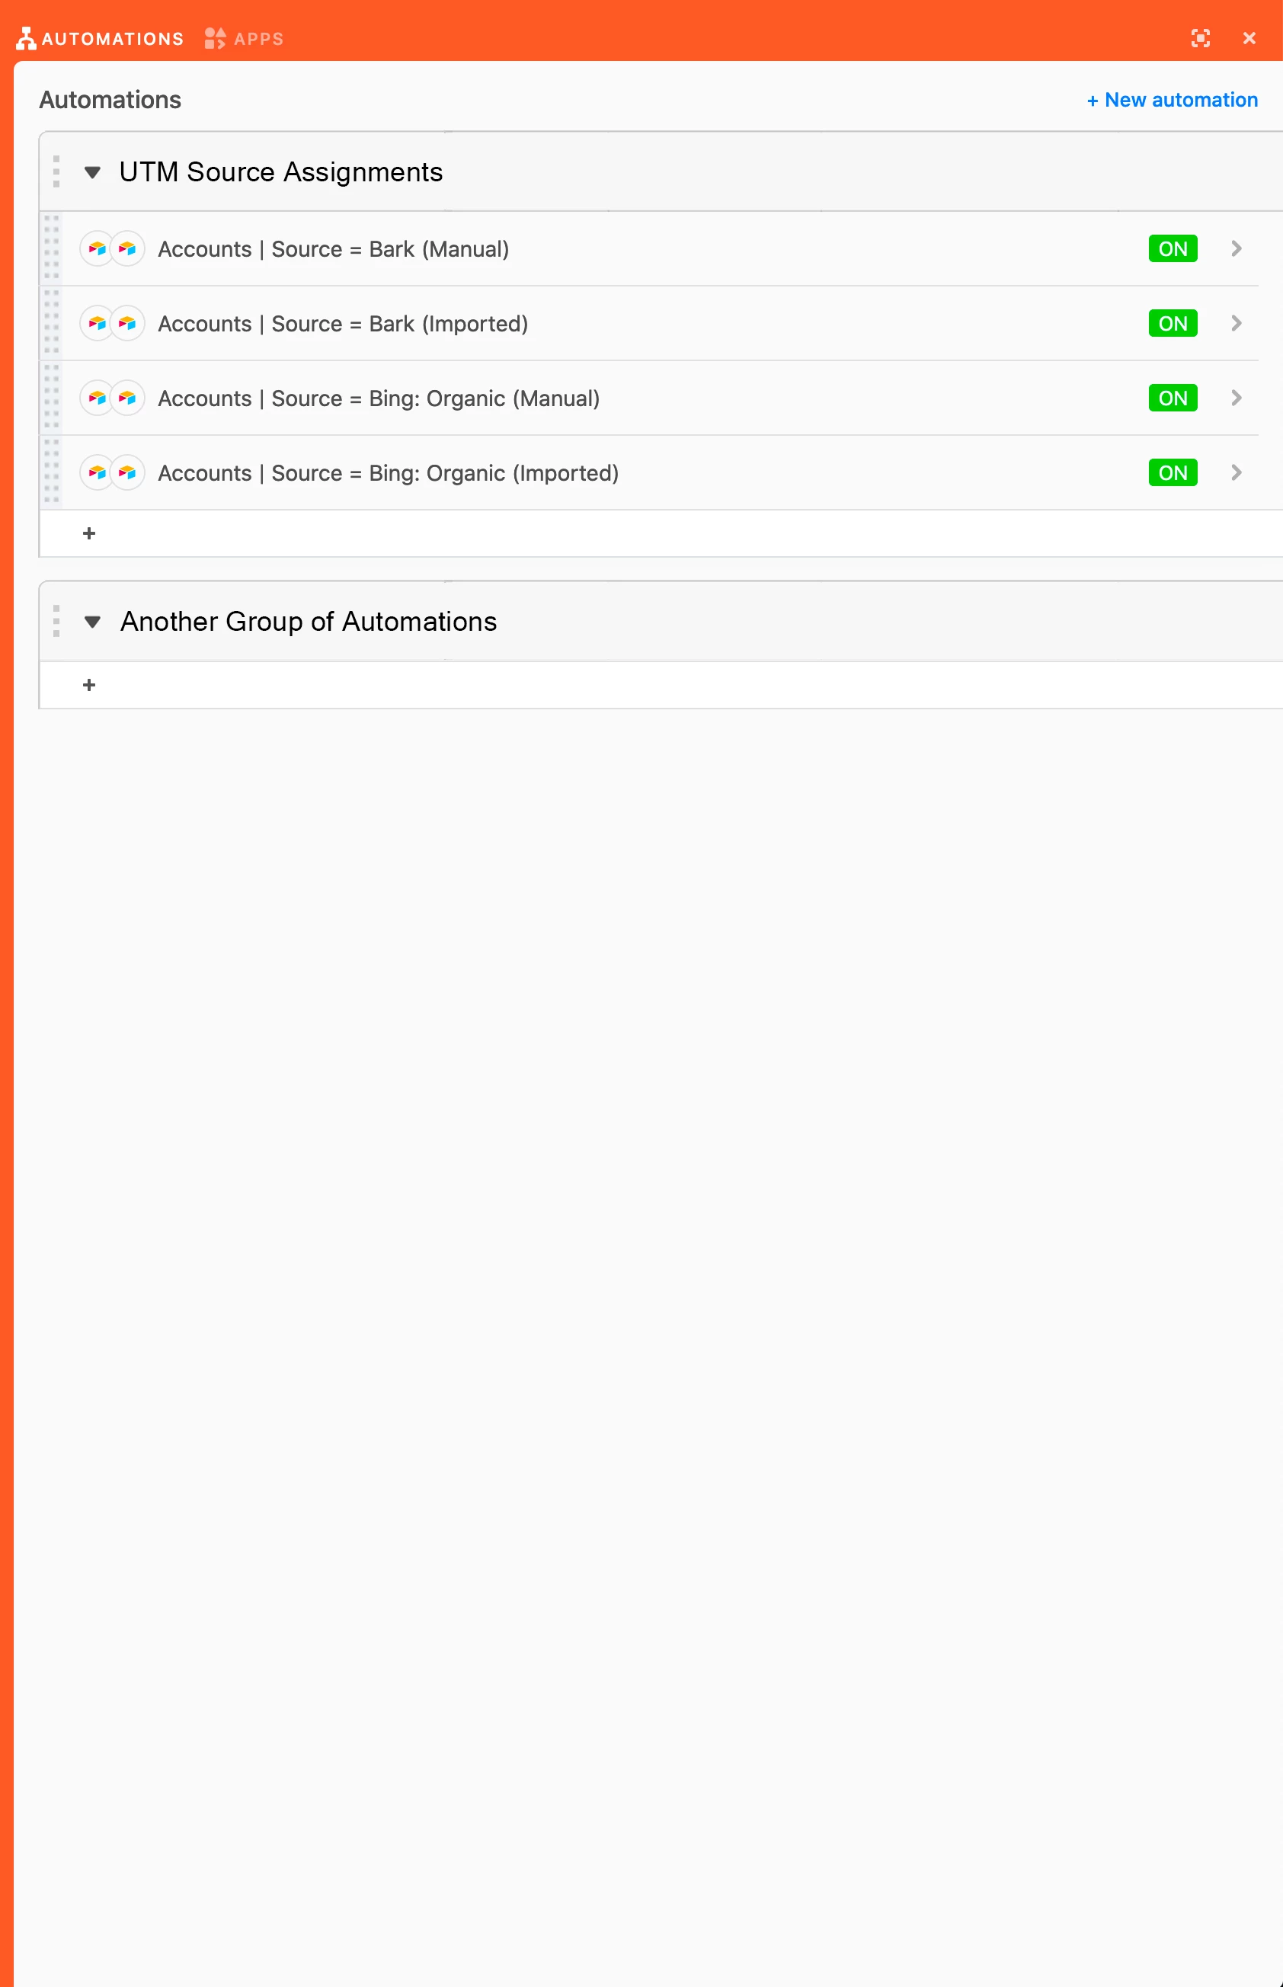1283x1987 pixels.
Task: Open 'Accounts | Source = Bark (Manual)' automation
Action: click(x=333, y=249)
